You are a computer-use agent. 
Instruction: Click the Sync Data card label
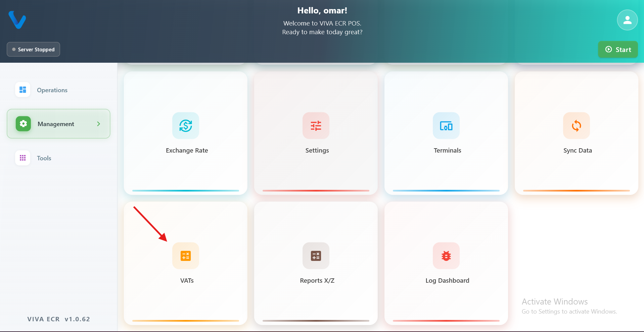point(578,151)
